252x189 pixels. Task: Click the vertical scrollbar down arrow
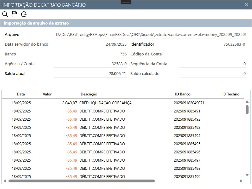247,175
